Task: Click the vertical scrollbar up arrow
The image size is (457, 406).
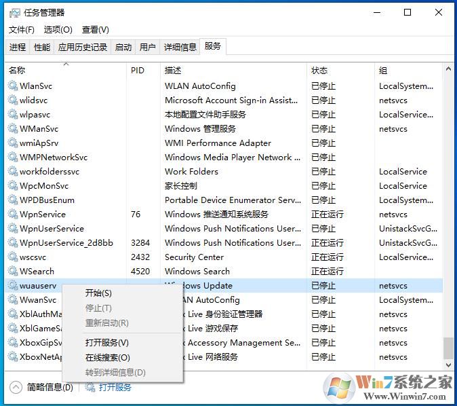Action: (449, 70)
